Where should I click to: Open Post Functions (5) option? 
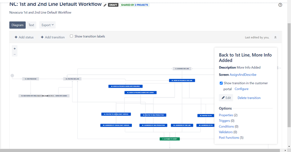(231, 137)
